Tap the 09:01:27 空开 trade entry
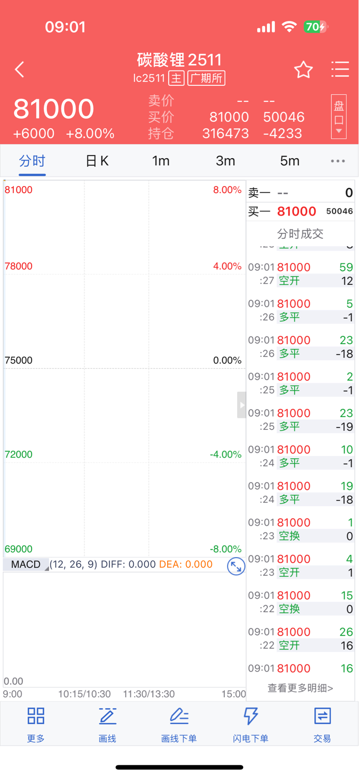Image resolution: width=359 pixels, height=777 pixels. pyautogui.click(x=300, y=274)
